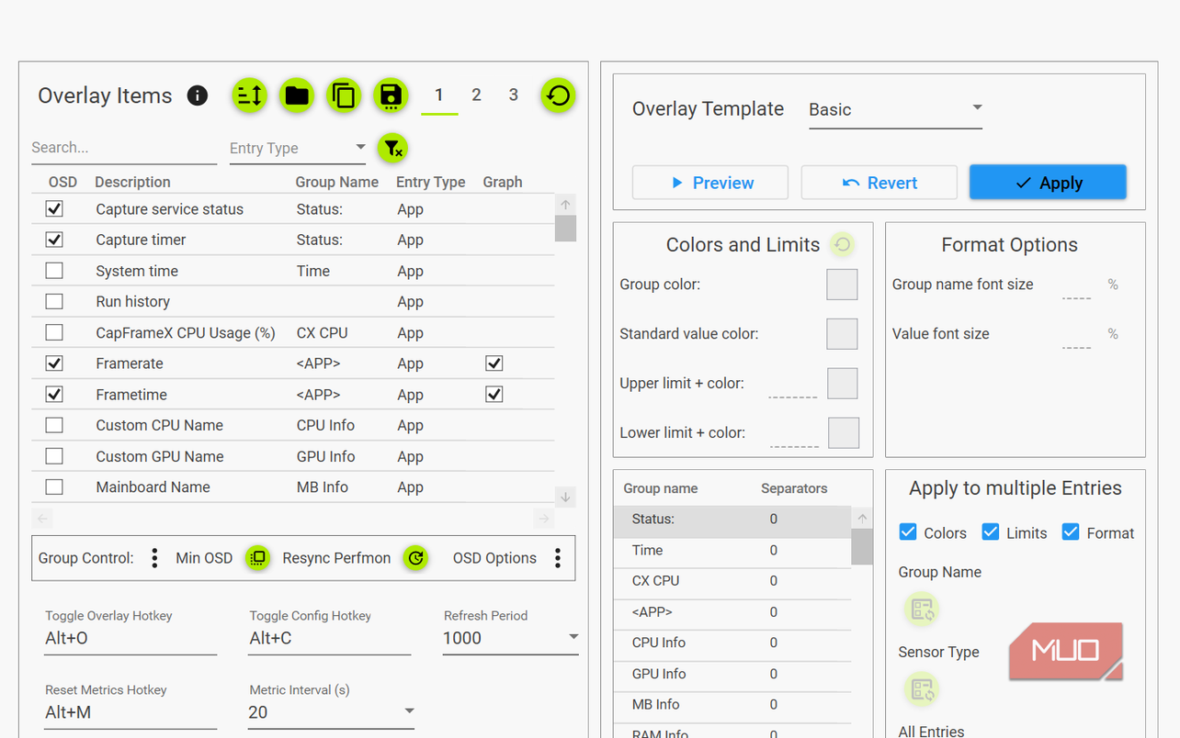Click the Group Name apply icon
Image resolution: width=1180 pixels, height=738 pixels.
click(x=922, y=609)
